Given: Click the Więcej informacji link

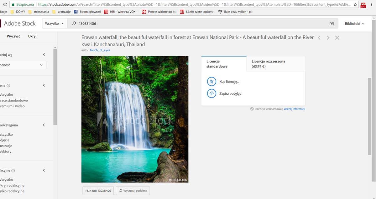Looking at the screenshot, I should (x=294, y=109).
